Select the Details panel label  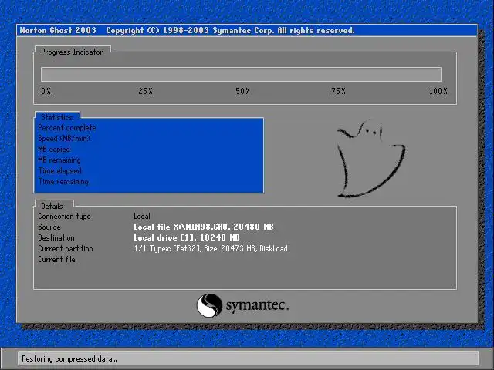pos(52,206)
